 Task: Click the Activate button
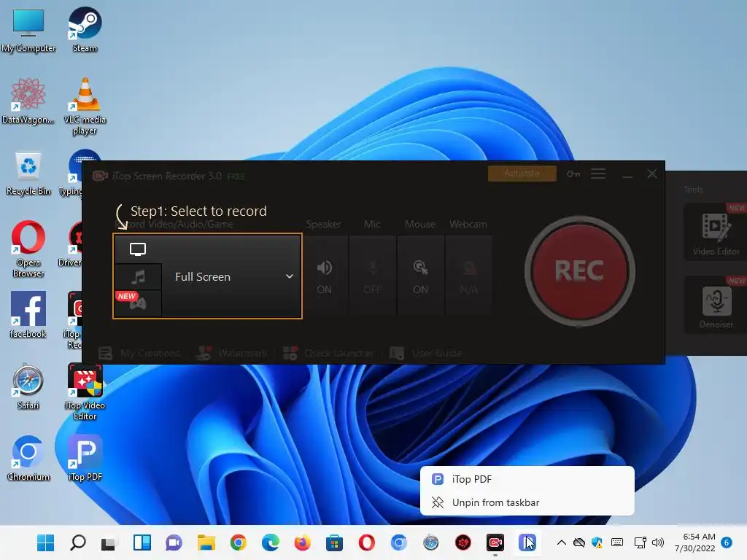tap(522, 174)
